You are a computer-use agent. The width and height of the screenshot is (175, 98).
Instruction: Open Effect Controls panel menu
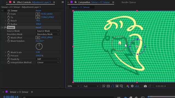tap(54, 2)
